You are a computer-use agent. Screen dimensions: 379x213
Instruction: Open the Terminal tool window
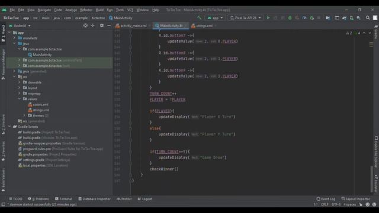63,199
